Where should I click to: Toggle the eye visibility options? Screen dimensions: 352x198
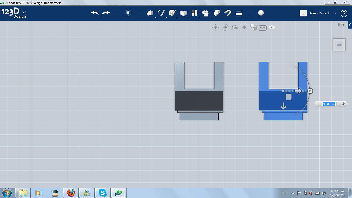coord(272,27)
